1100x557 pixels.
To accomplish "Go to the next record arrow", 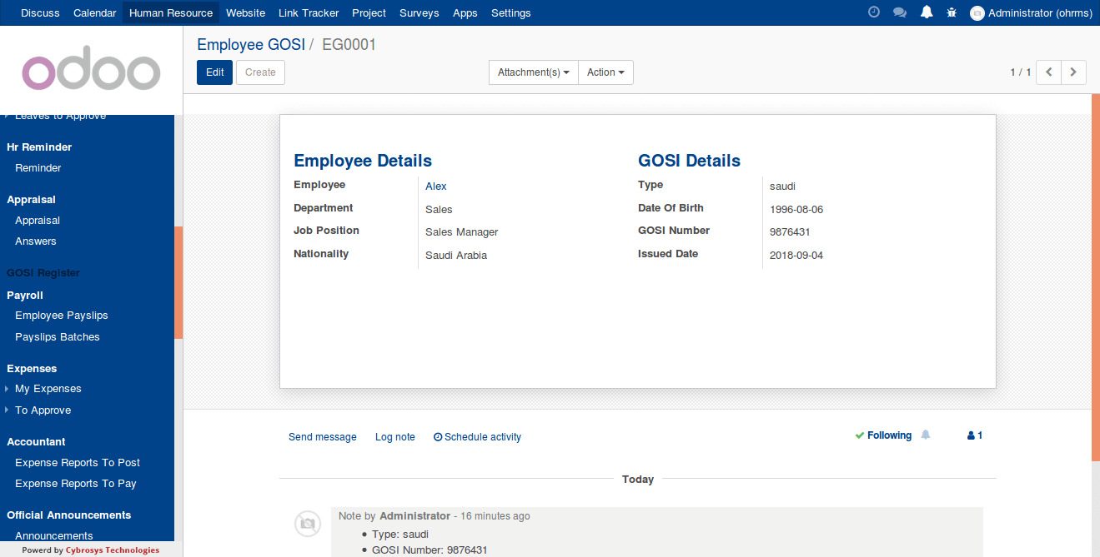I will pos(1073,72).
